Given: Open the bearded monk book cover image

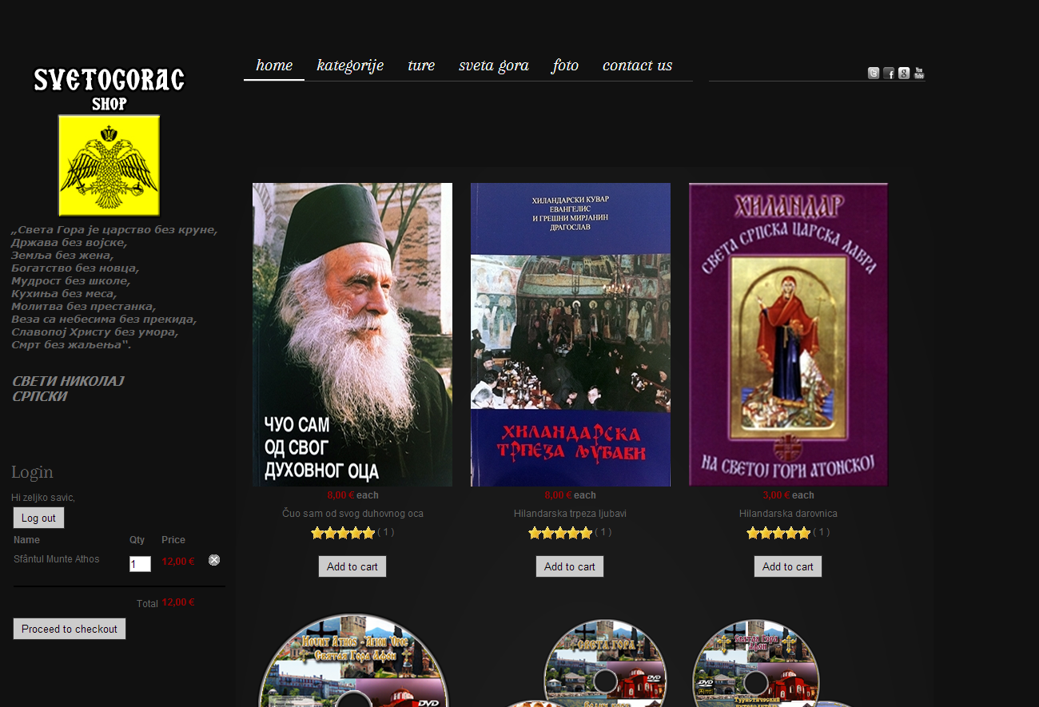Looking at the screenshot, I should tap(352, 335).
